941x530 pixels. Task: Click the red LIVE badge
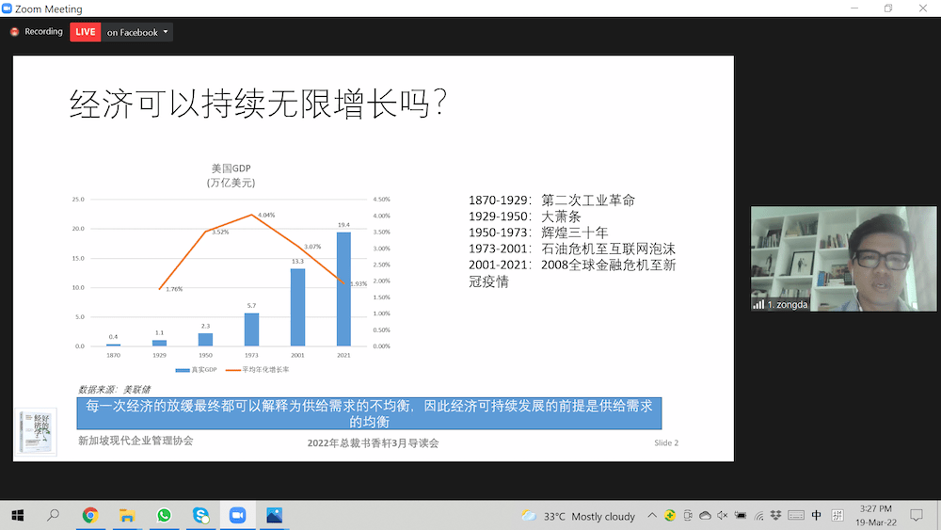tap(86, 32)
